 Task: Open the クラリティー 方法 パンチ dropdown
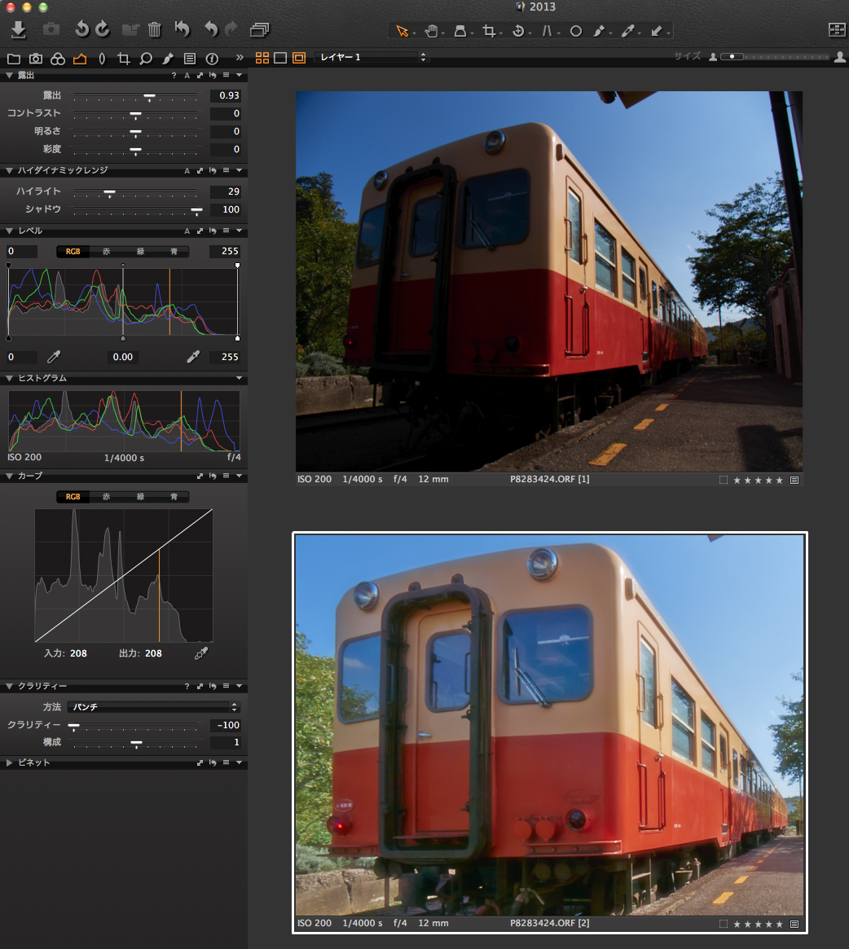153,707
